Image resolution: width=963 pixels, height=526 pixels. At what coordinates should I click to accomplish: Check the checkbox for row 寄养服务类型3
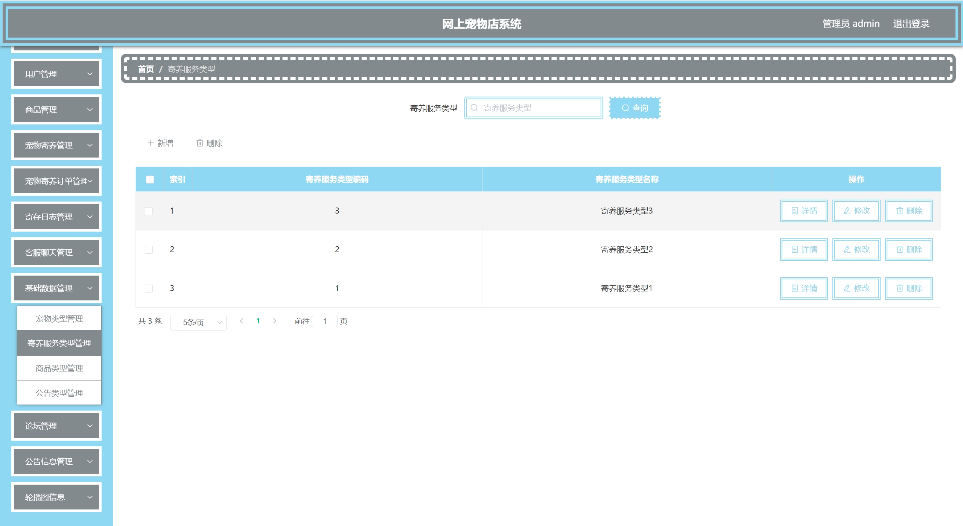tap(149, 211)
